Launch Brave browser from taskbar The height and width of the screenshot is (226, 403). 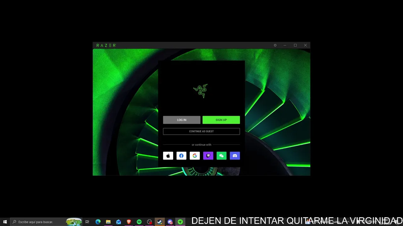tap(129, 222)
